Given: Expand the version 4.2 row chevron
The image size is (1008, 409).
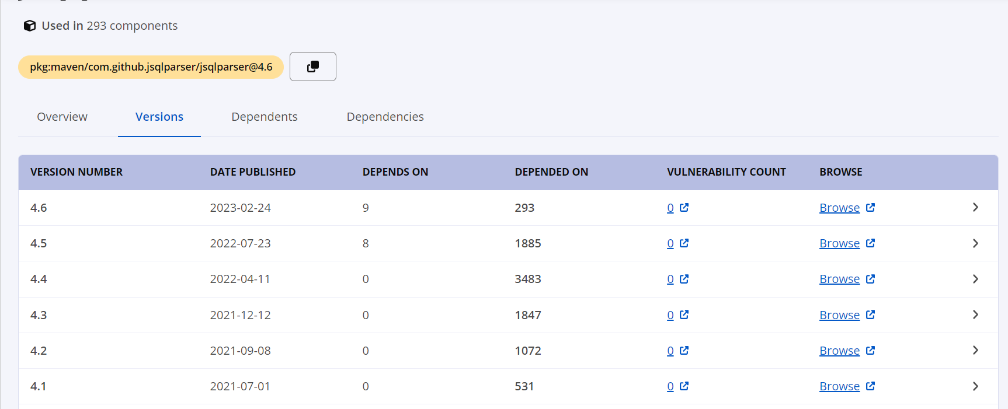Looking at the screenshot, I should [975, 351].
